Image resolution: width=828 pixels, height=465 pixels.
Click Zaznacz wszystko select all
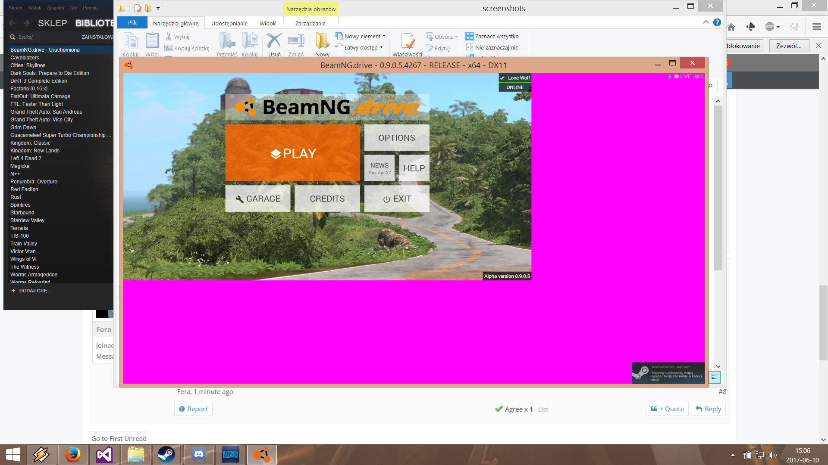tap(492, 36)
